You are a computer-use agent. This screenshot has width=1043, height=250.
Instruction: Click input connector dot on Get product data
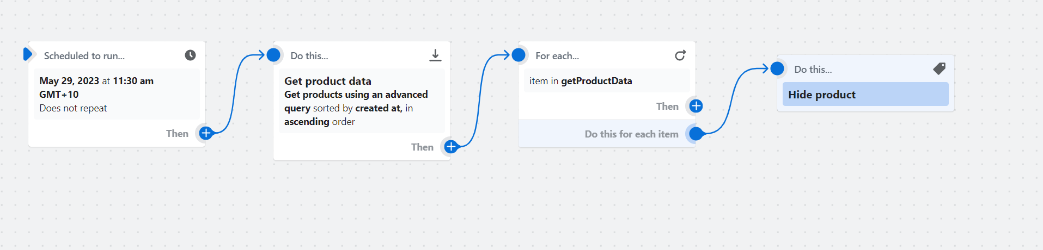click(274, 55)
